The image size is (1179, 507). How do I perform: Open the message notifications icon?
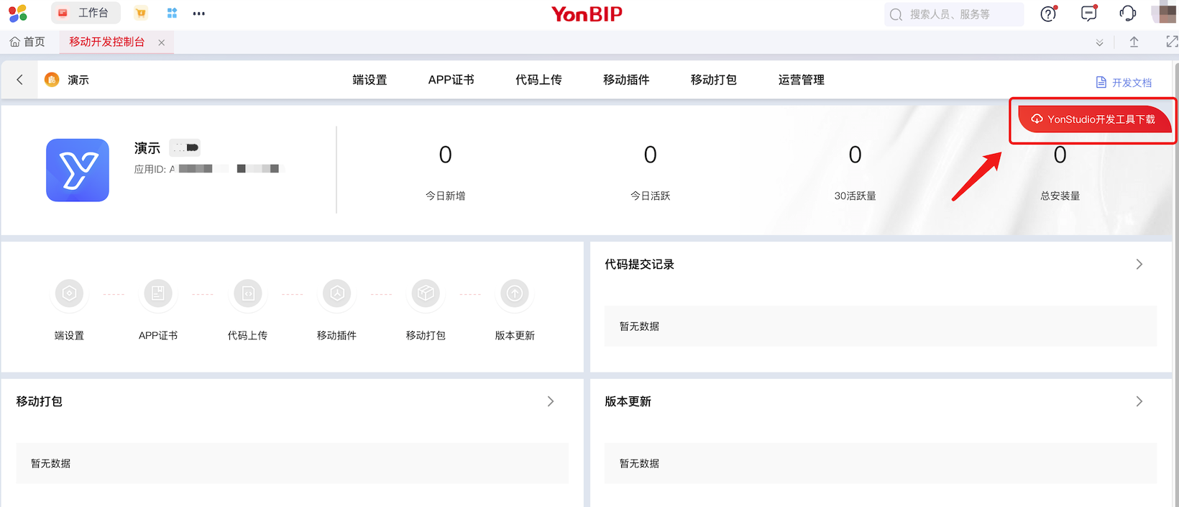pos(1089,13)
